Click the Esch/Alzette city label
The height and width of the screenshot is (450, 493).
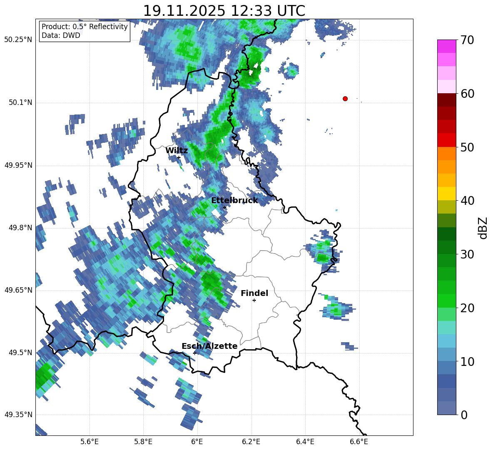coord(209,346)
